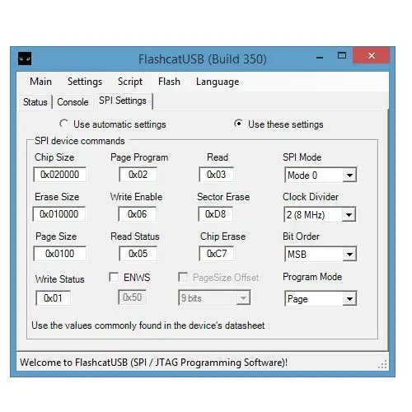Screen dimensions: 412x412
Task: Click the Write Status field 0x01
Action: click(x=53, y=298)
